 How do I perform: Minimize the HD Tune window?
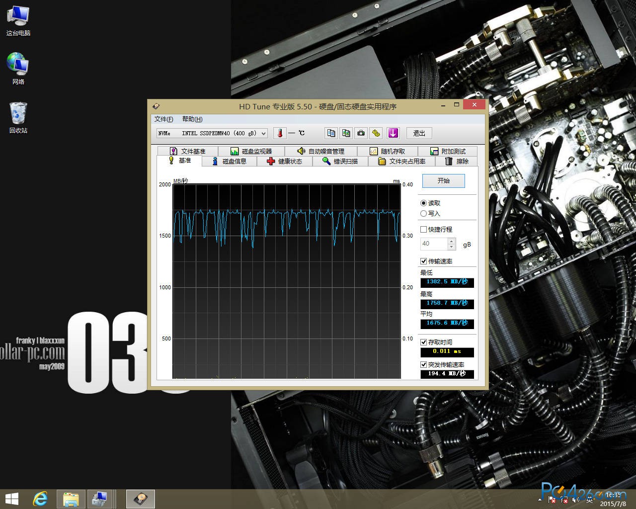444,105
